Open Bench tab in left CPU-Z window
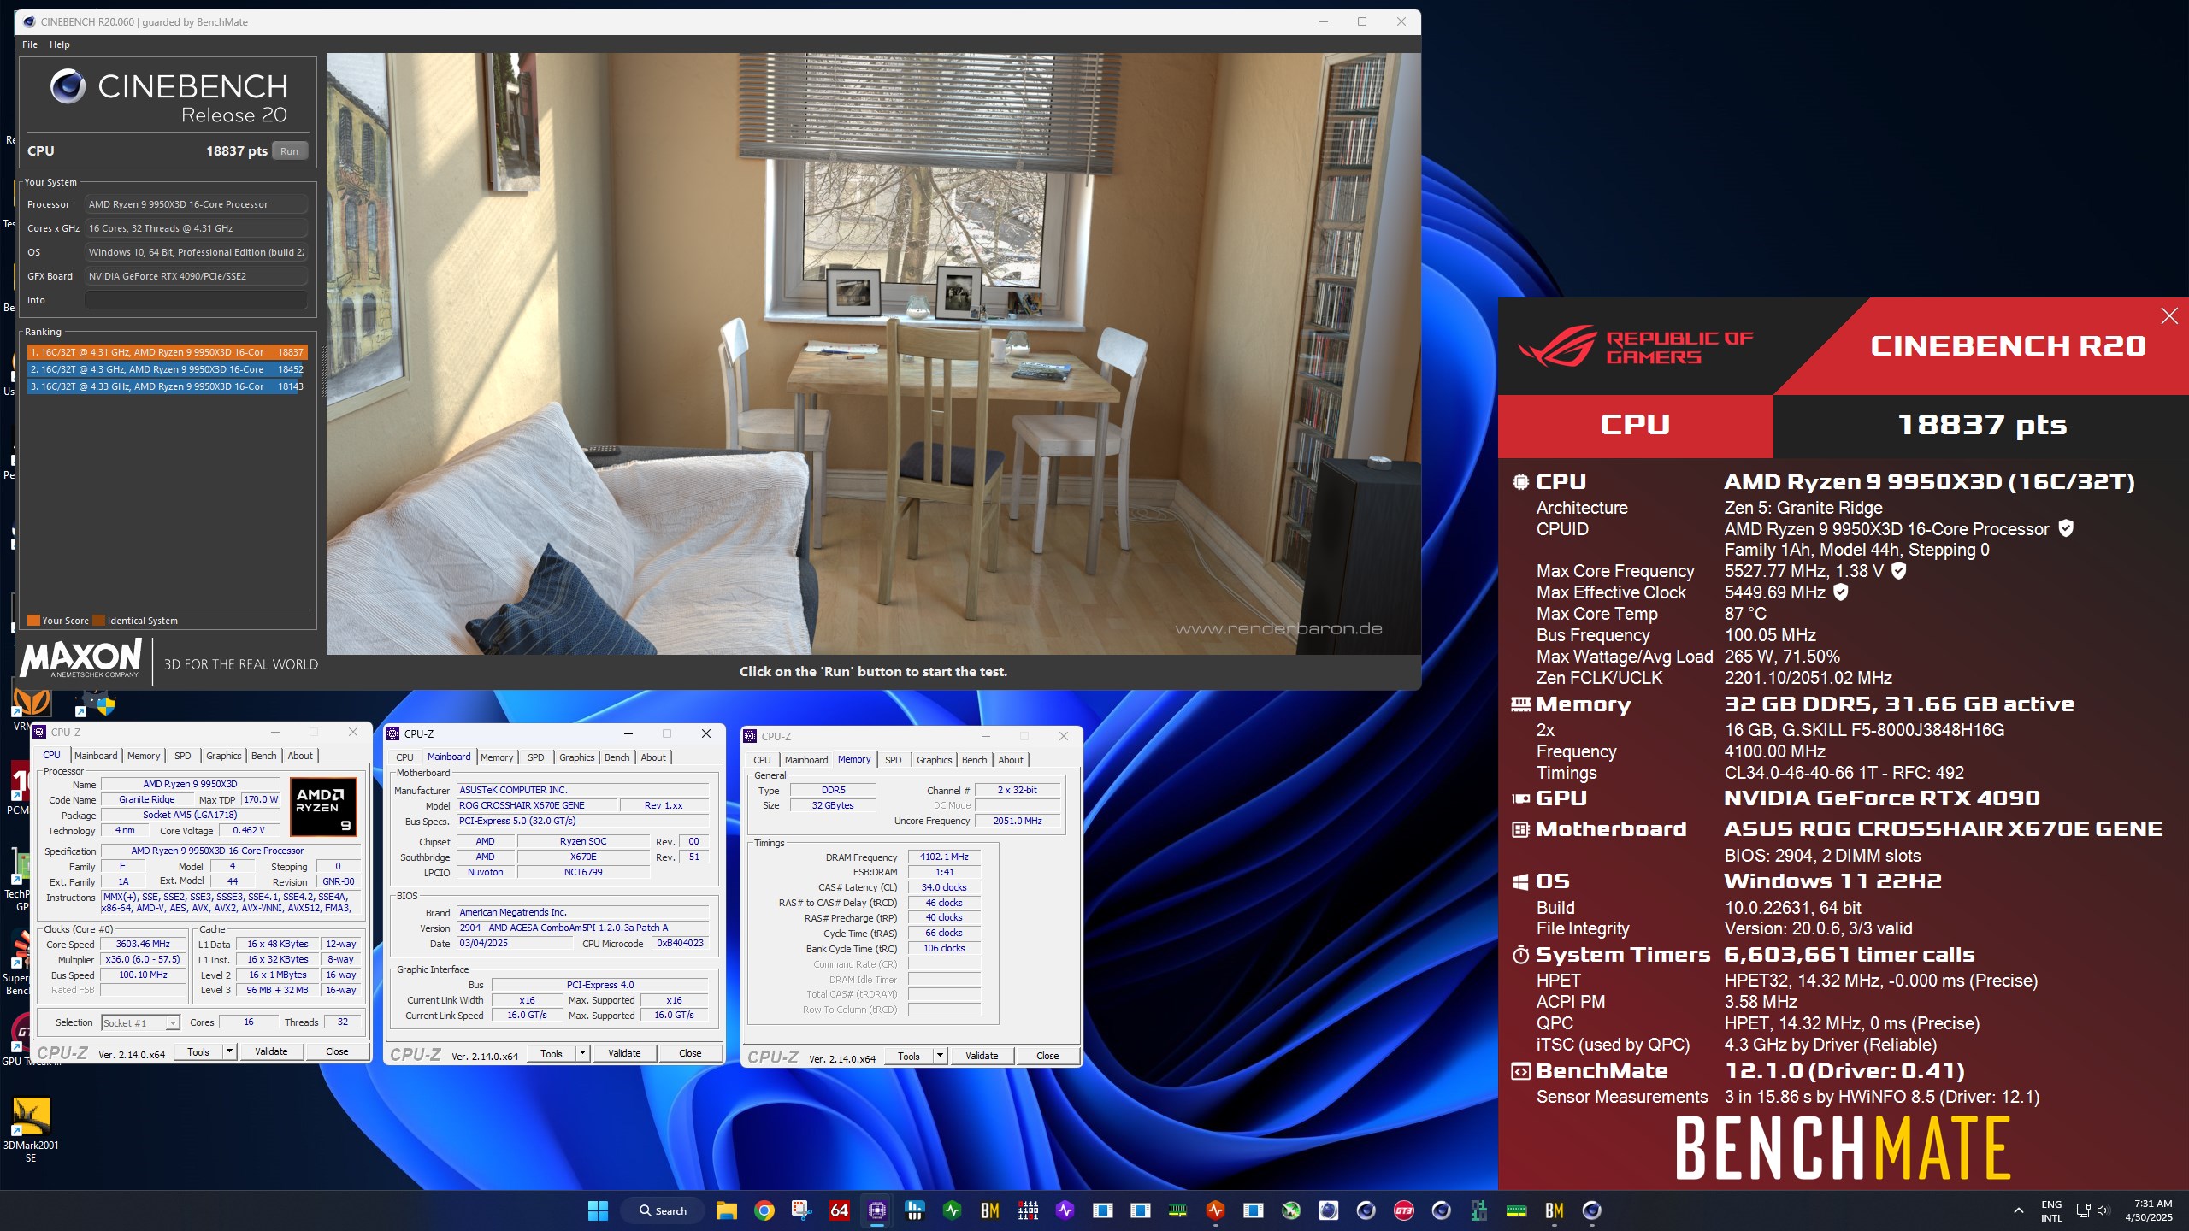The width and height of the screenshot is (2189, 1231). [x=264, y=756]
